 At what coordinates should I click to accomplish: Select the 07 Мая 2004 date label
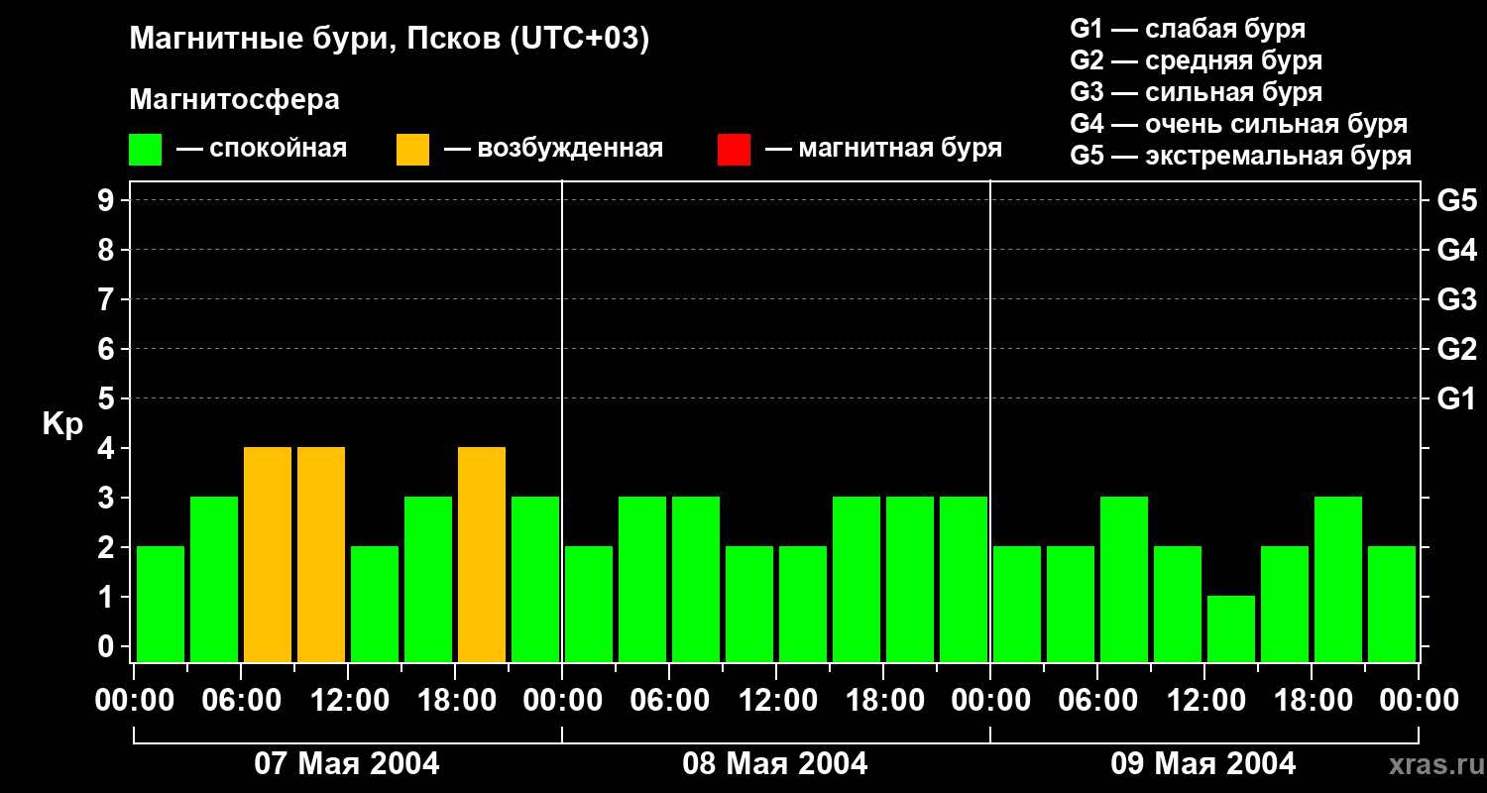347,763
